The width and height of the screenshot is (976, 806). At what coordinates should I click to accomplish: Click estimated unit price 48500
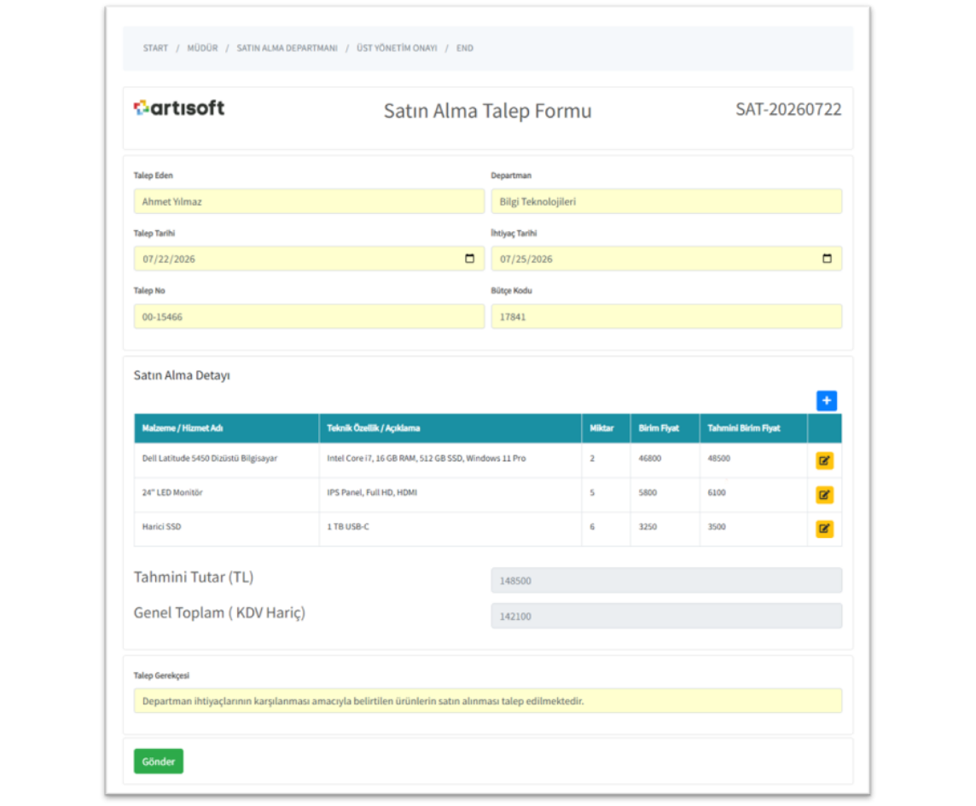[719, 458]
